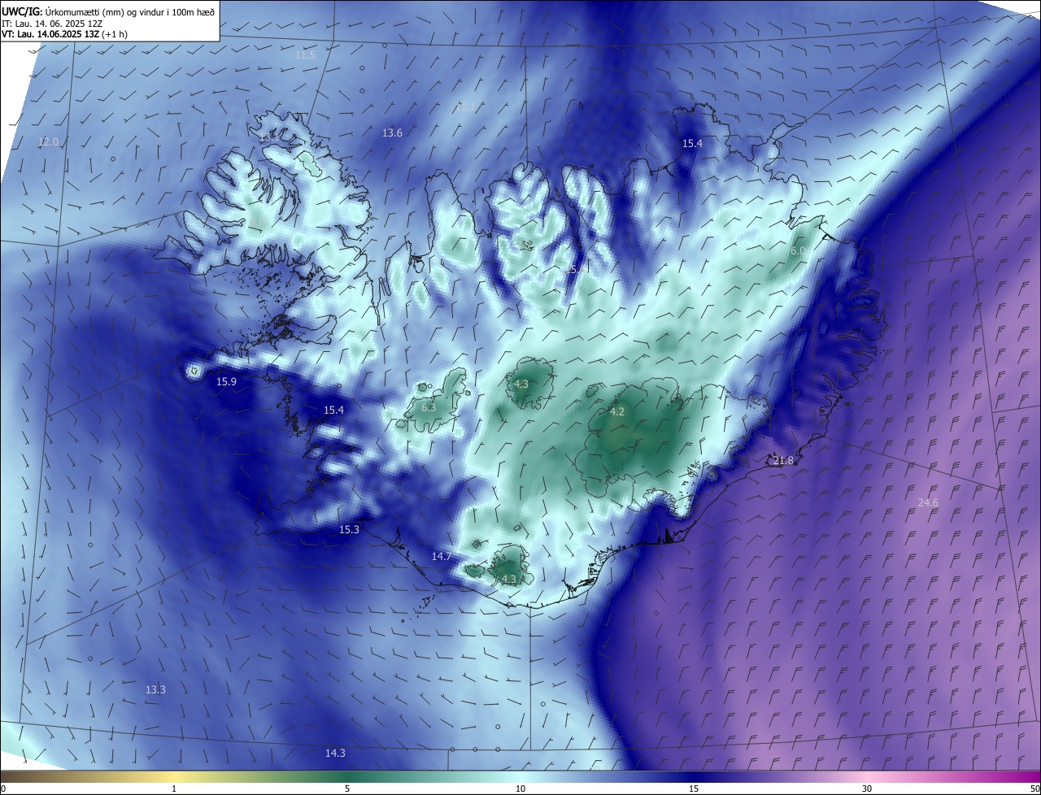
Task: Click the 24.6 value label
Action: click(928, 502)
